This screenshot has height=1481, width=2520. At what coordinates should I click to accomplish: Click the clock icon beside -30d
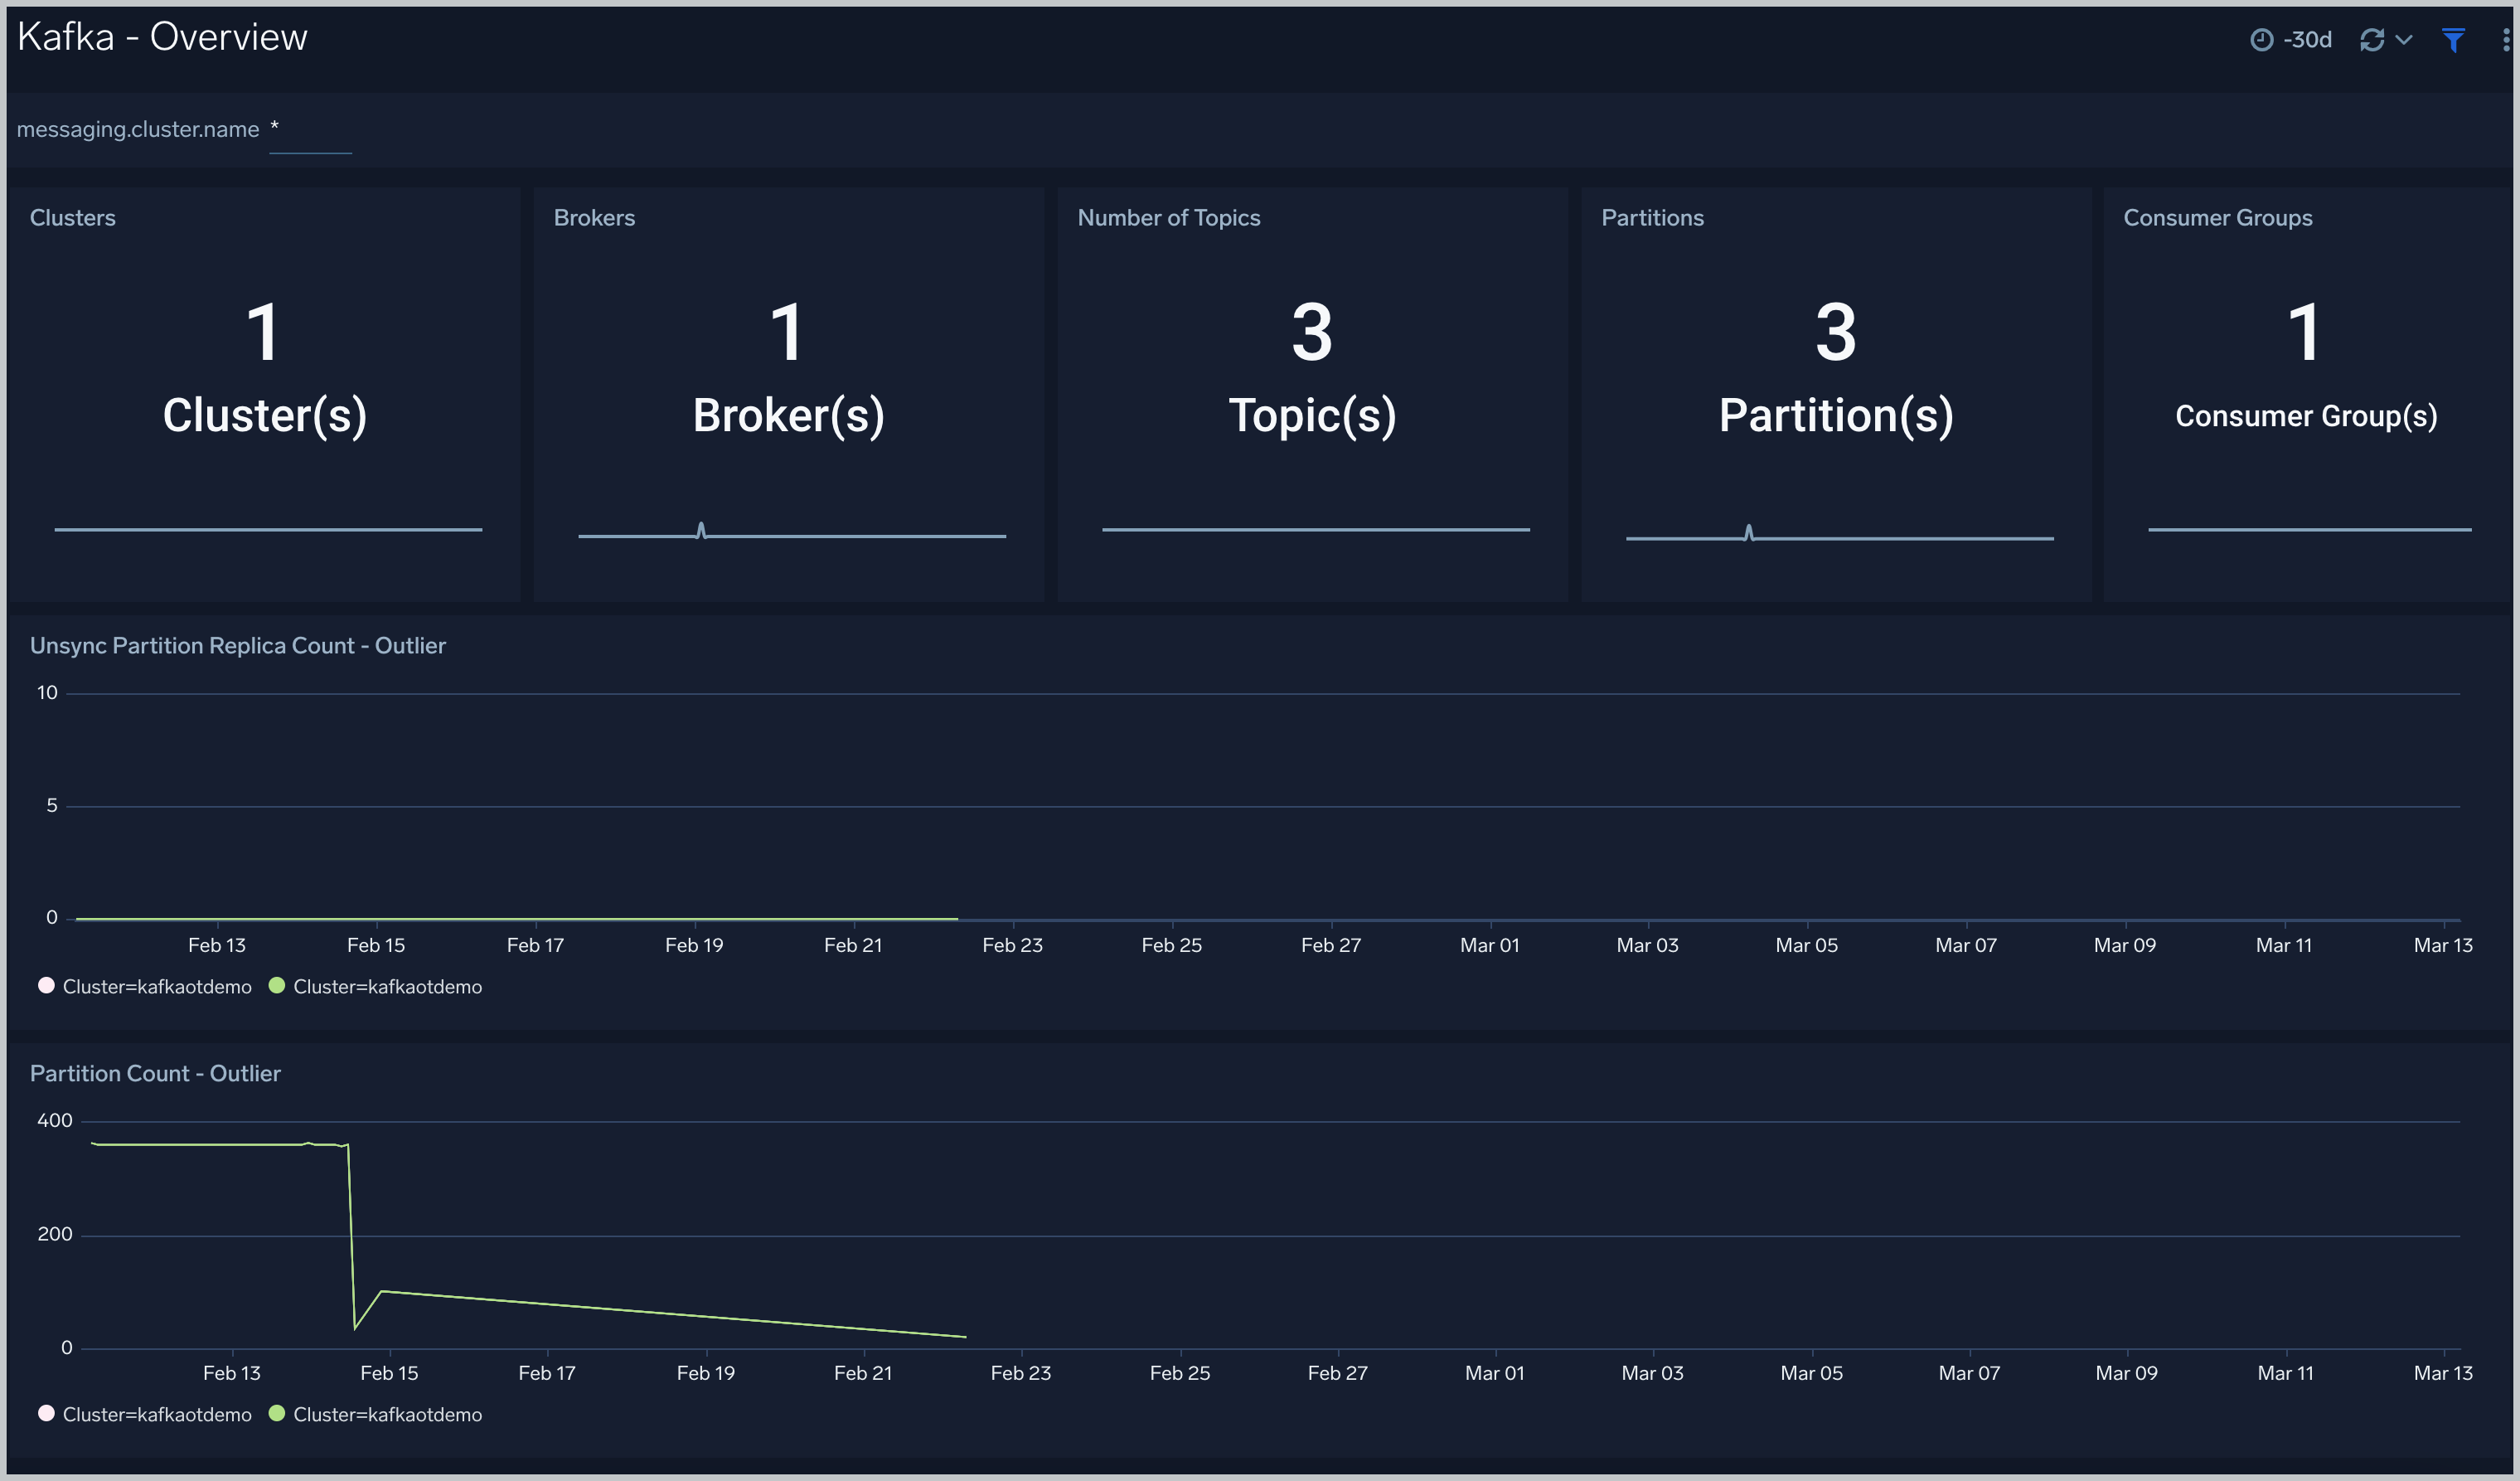pos(2261,40)
